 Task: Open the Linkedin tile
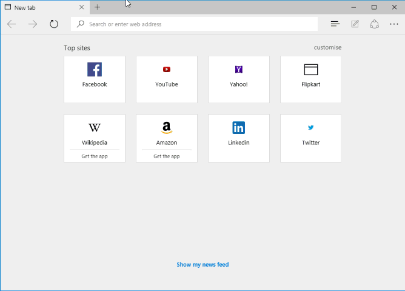pyautogui.click(x=239, y=138)
